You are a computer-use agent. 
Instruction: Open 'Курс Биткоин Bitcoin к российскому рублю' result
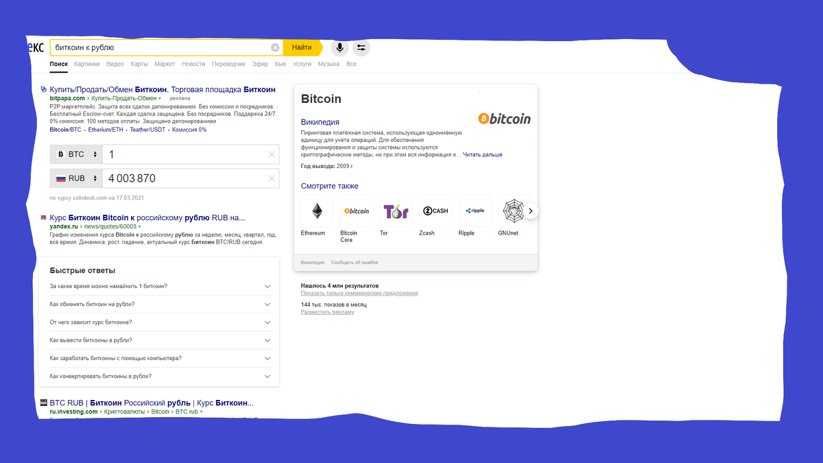147,217
